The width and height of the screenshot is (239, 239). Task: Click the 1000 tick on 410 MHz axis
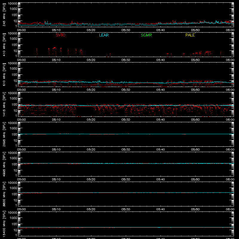13,39
